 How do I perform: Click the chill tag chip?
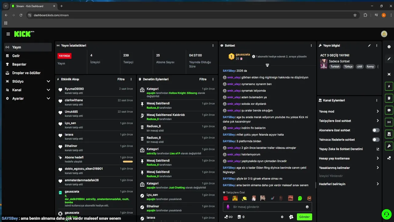tap(360, 67)
